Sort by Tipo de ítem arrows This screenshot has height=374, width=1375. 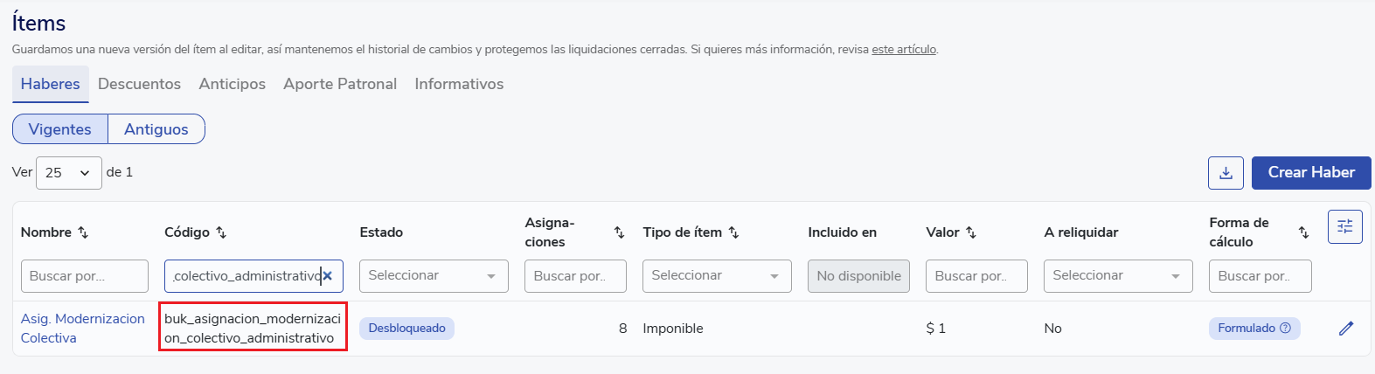click(733, 232)
